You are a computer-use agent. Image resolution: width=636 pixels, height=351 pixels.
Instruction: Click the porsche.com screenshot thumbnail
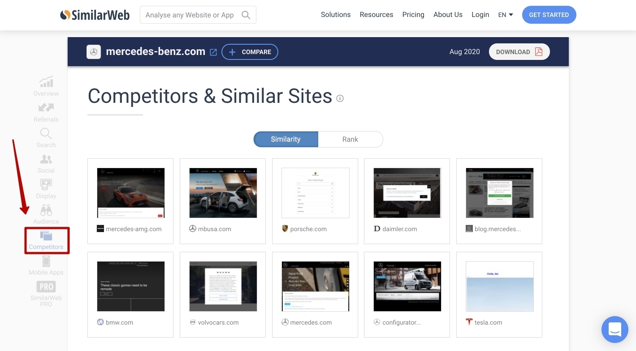pos(316,193)
